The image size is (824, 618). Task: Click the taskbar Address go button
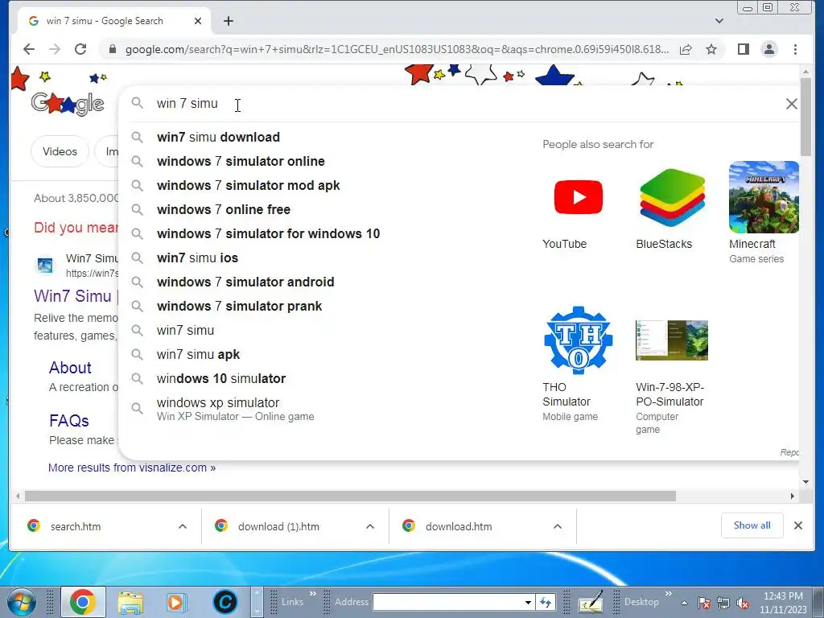tap(545, 602)
